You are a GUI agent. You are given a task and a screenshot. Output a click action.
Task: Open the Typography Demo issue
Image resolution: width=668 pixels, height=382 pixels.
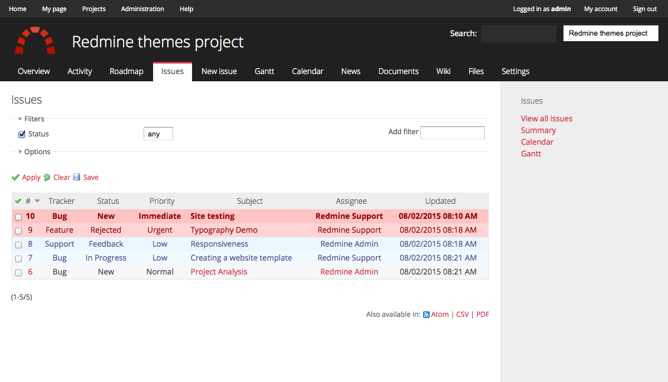pos(224,230)
